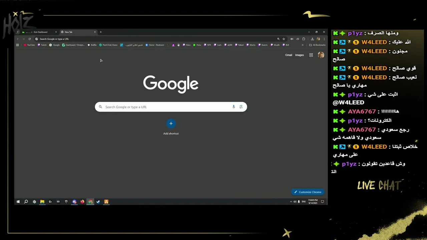Open Dashboard / Stream bookmark
Image resolution: width=427 pixels, height=240 pixels.
[x=73, y=45]
